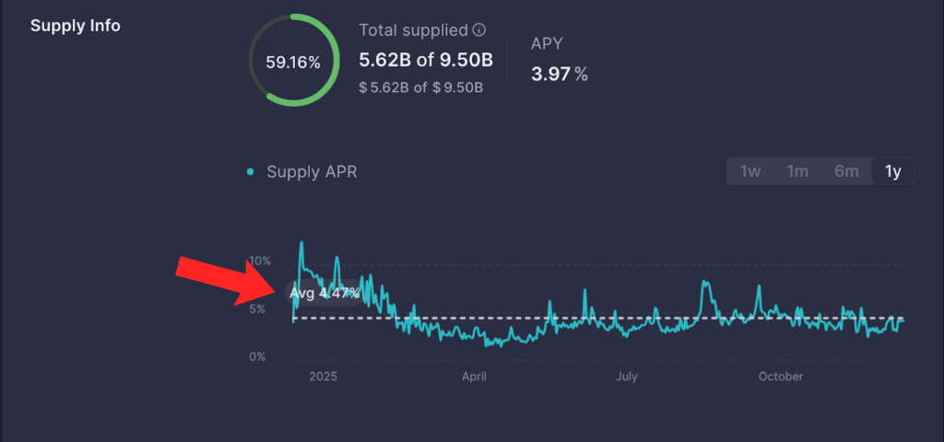Click the 2025 x-axis label
The height and width of the screenshot is (442, 944).
click(324, 377)
